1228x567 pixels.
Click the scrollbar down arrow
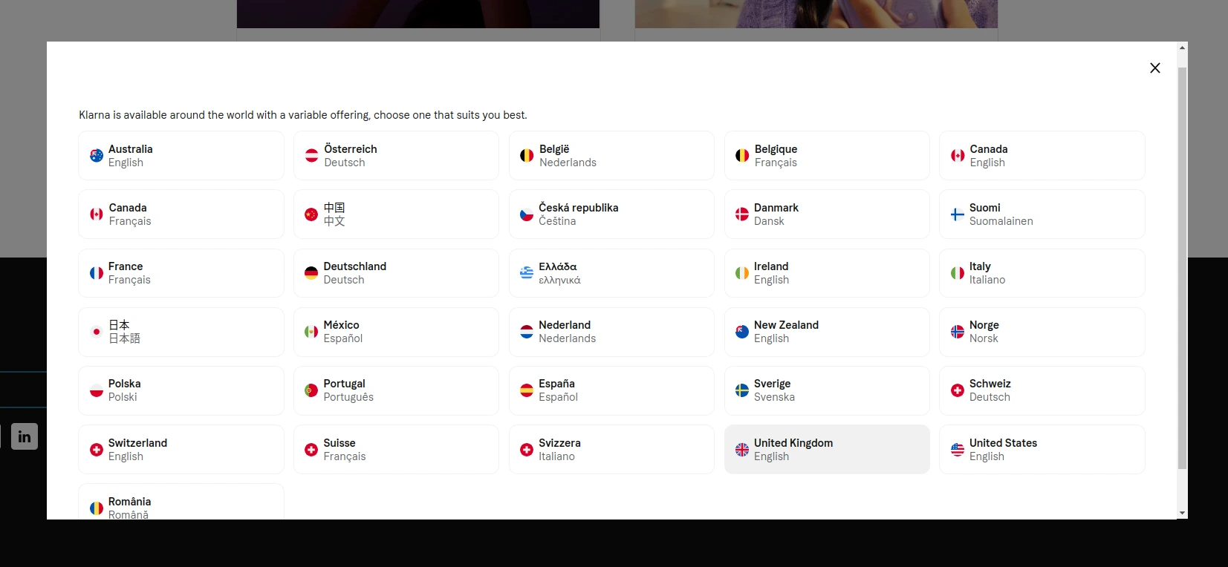point(1182,514)
